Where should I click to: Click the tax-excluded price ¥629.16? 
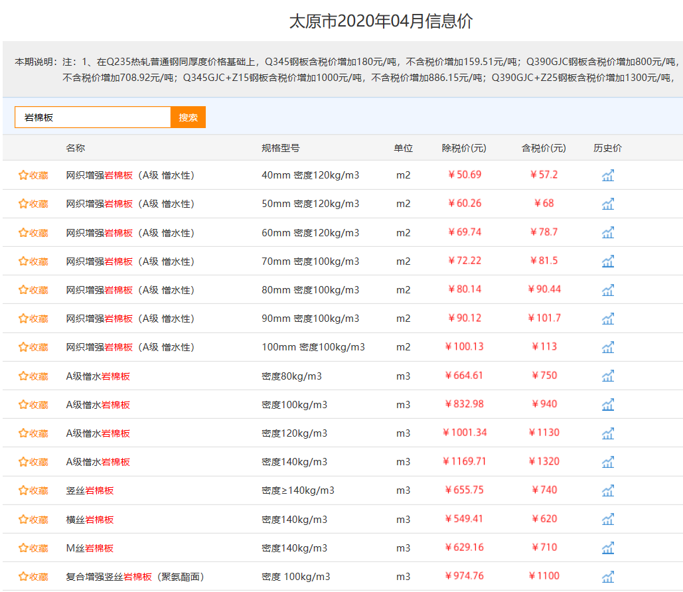click(x=465, y=547)
